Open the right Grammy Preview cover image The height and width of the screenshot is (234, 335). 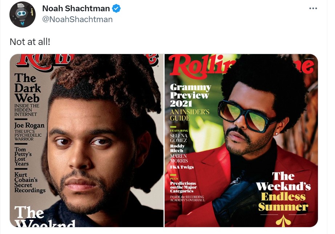tap(241, 140)
